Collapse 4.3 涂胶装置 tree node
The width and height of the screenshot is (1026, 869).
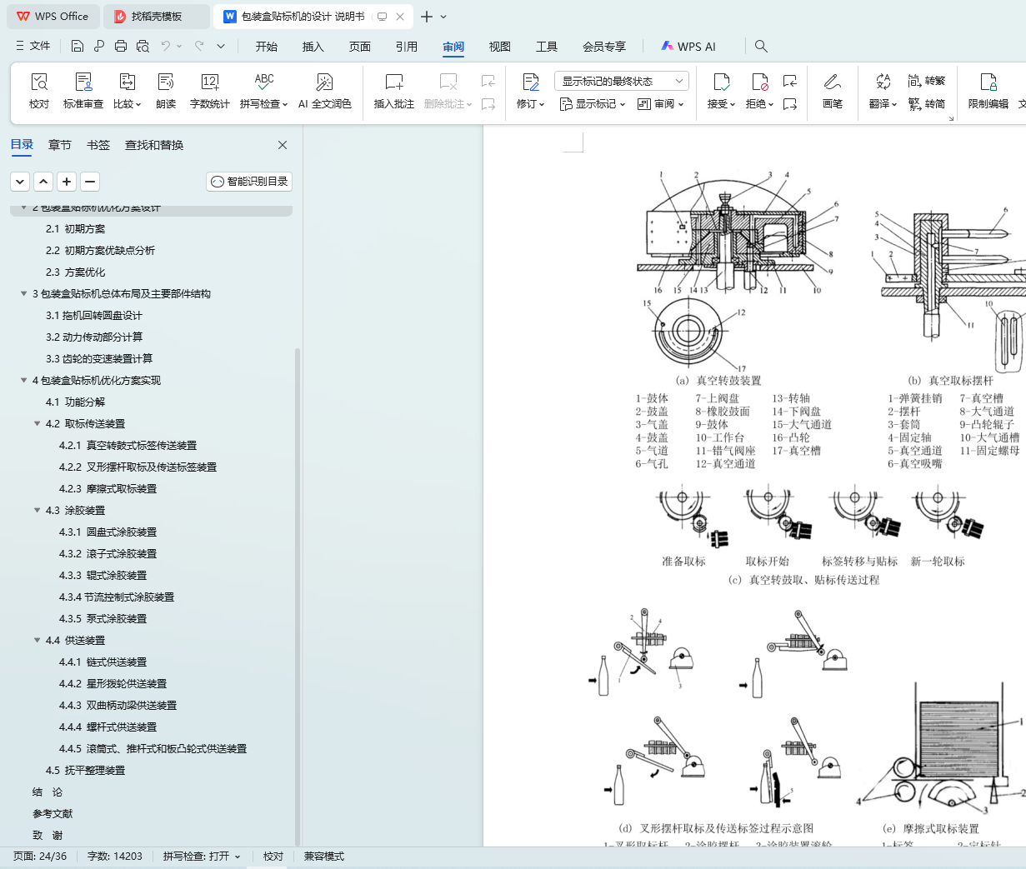pos(38,510)
